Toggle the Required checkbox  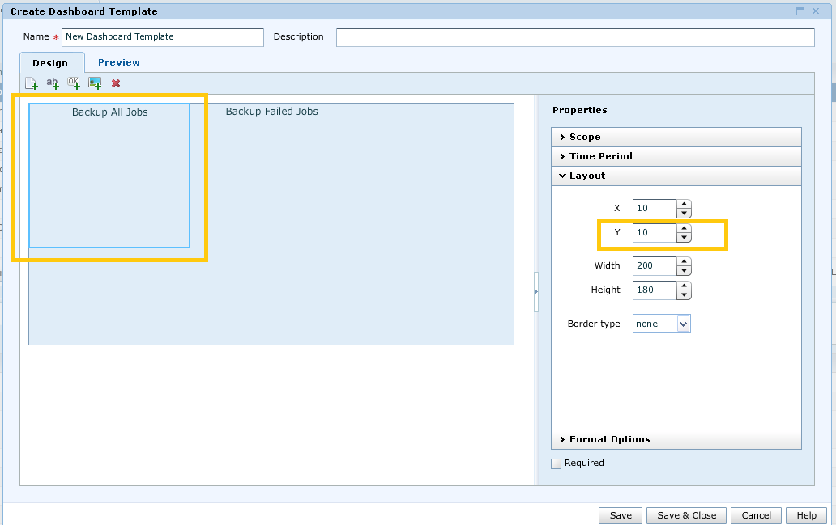click(x=556, y=464)
